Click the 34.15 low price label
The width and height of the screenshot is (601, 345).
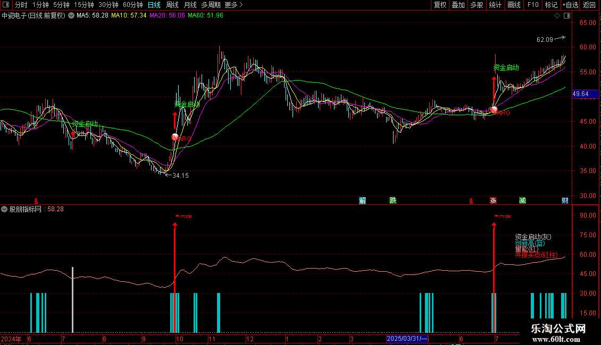180,176
